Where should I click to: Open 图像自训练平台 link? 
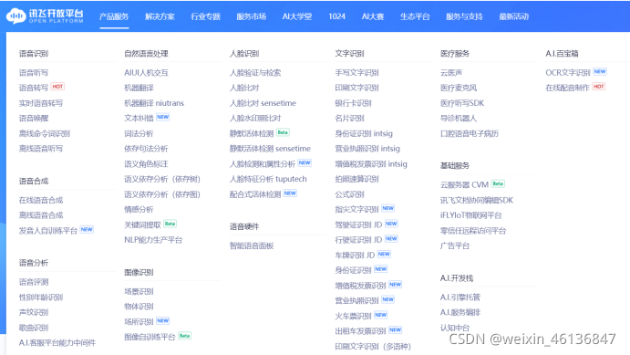(x=150, y=337)
